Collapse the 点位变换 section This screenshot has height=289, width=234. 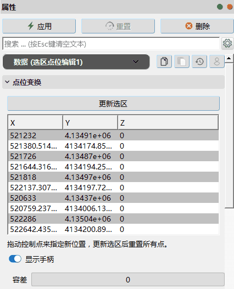point(7,82)
